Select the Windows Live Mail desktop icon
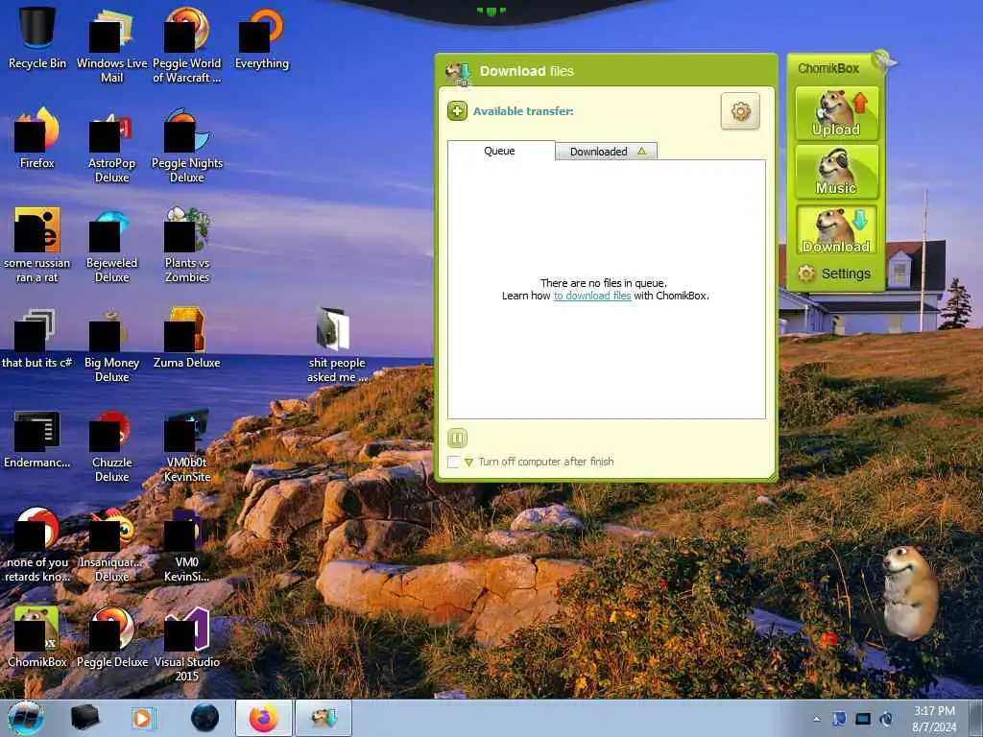 (111, 45)
